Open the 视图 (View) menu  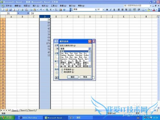(27, 6)
